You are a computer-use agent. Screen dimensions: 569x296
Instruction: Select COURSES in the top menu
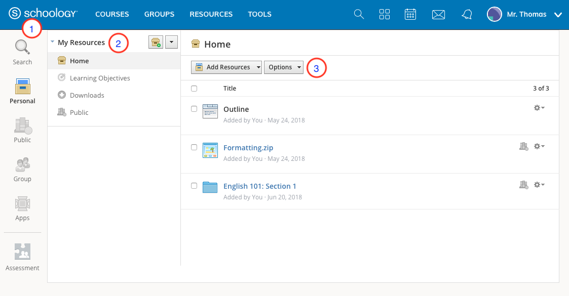[x=112, y=14]
